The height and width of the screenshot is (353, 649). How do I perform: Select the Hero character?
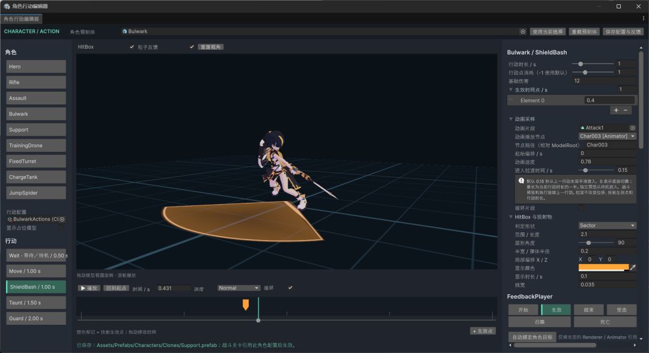tap(36, 67)
